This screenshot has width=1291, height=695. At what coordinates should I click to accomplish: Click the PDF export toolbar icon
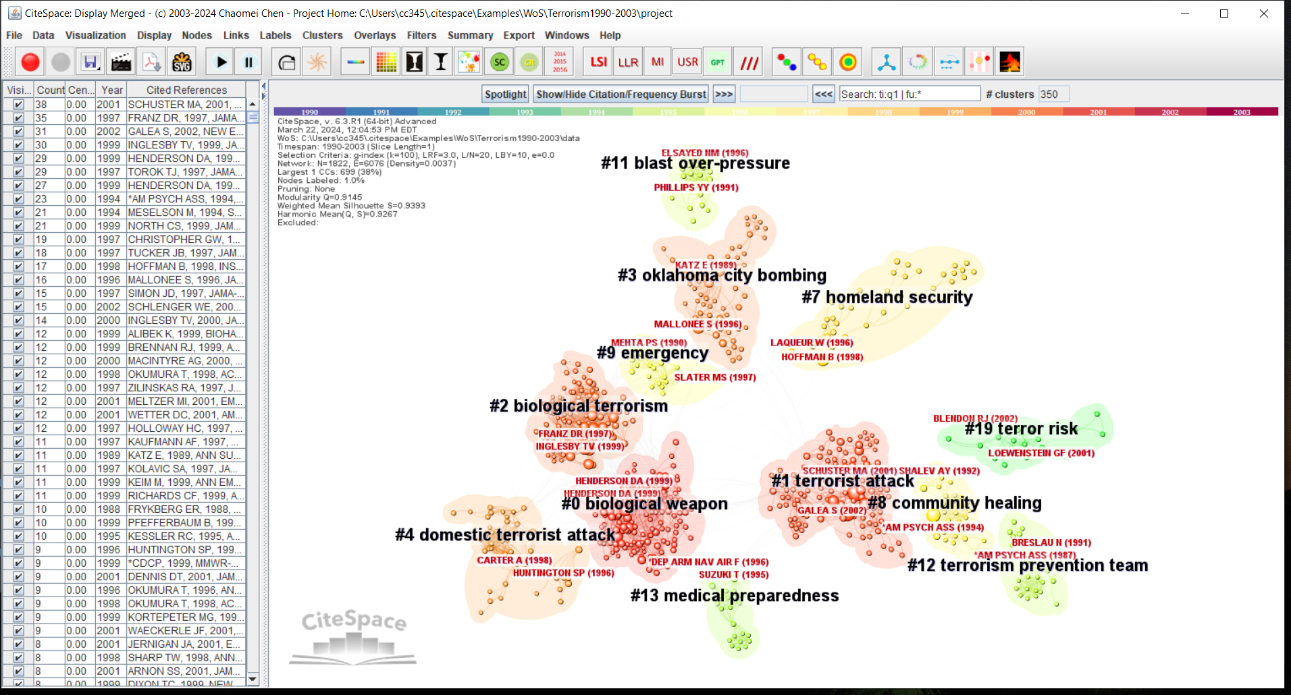(x=151, y=62)
